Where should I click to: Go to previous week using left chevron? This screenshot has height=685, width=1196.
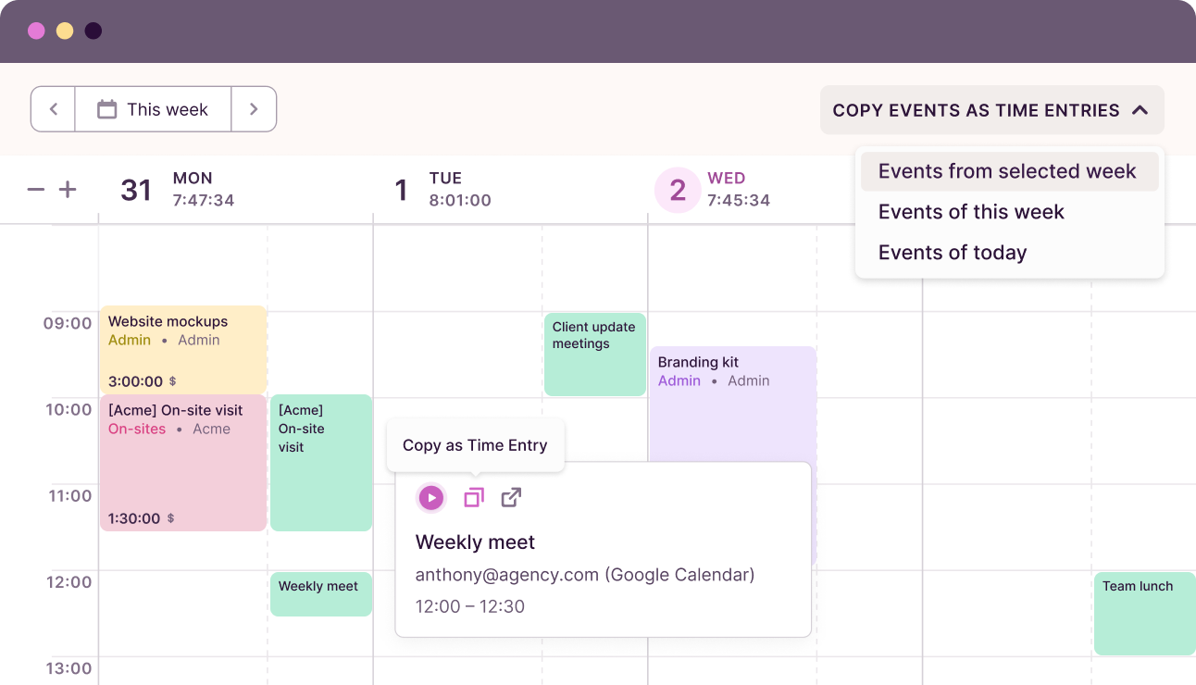pyautogui.click(x=53, y=108)
